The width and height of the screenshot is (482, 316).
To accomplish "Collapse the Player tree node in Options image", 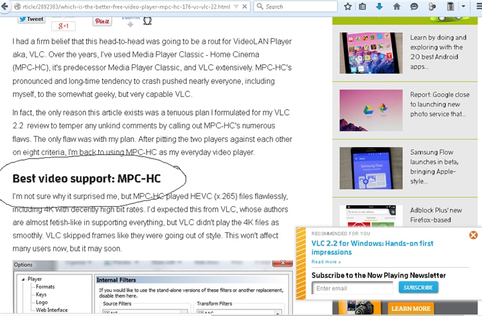I will point(23,279).
